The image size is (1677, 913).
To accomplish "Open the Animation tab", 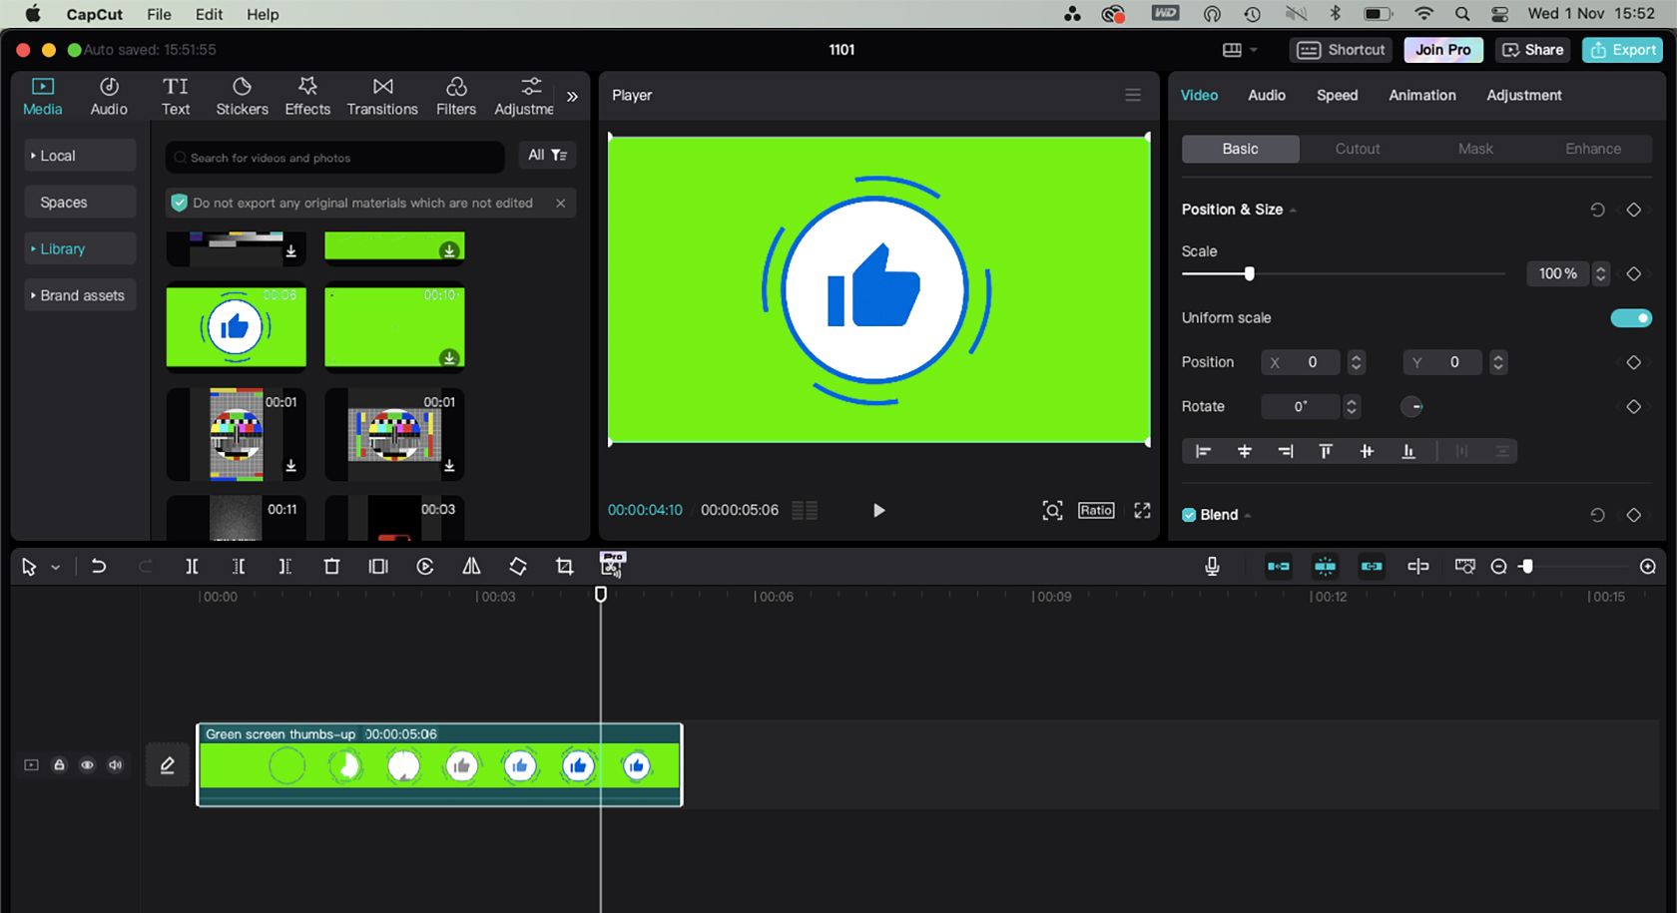I will pyautogui.click(x=1421, y=95).
